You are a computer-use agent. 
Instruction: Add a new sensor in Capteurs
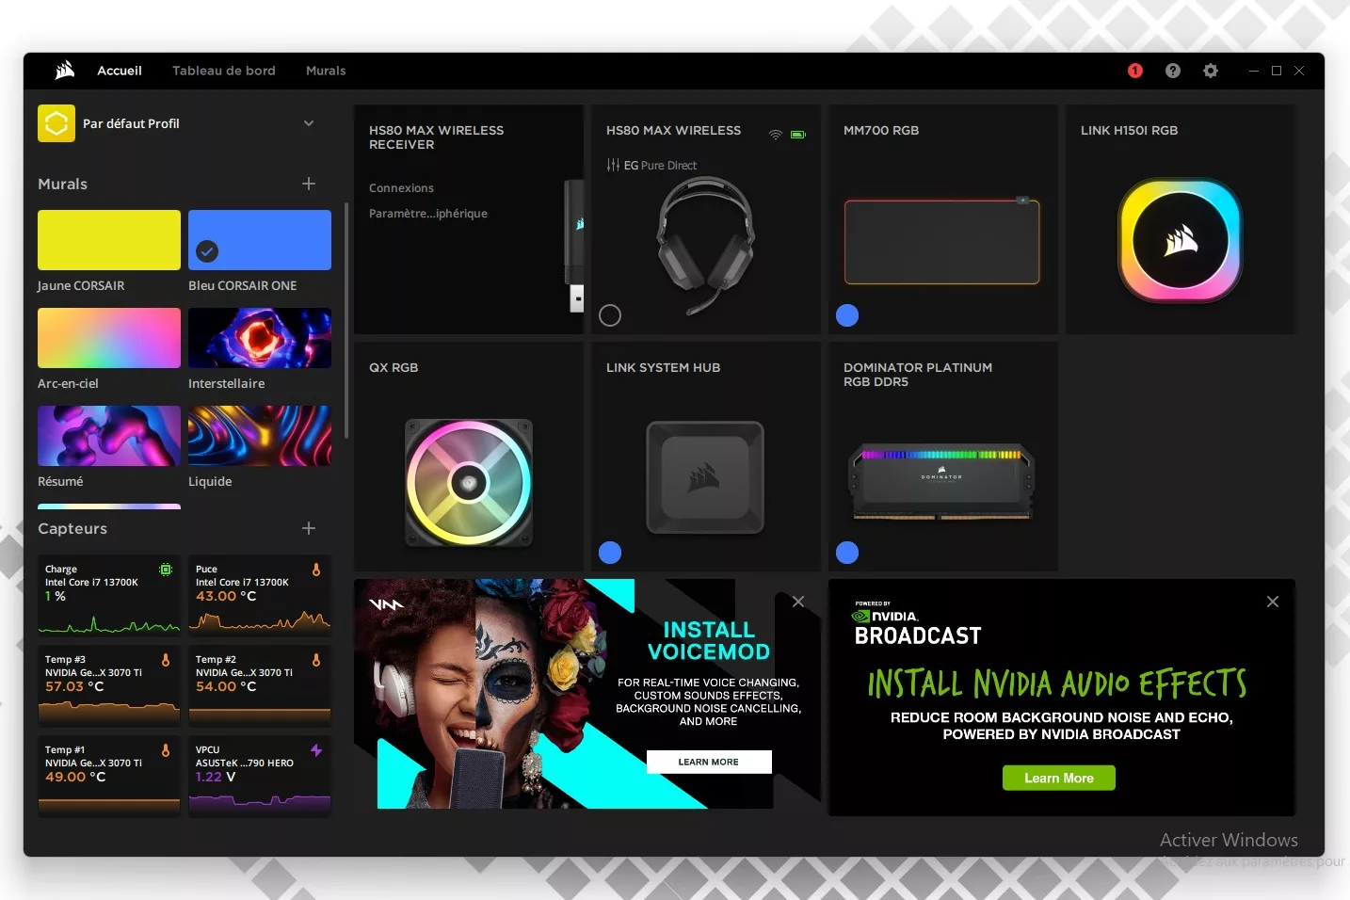pyautogui.click(x=309, y=528)
